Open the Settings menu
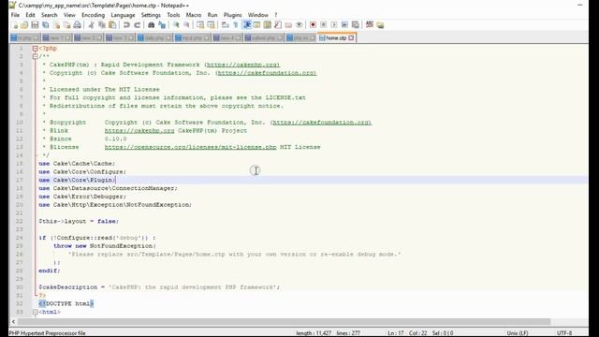Viewport: 599px width, 337px height. pos(151,15)
